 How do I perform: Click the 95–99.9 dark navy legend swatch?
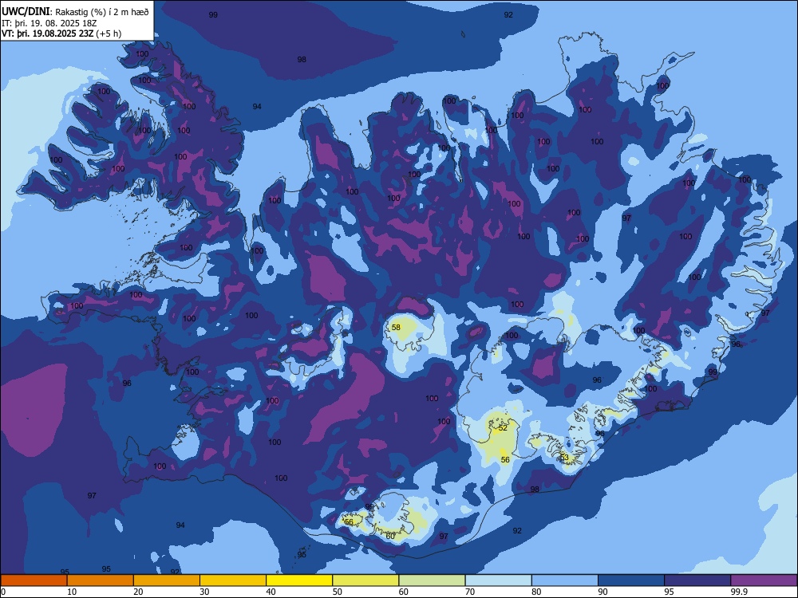(697, 580)
